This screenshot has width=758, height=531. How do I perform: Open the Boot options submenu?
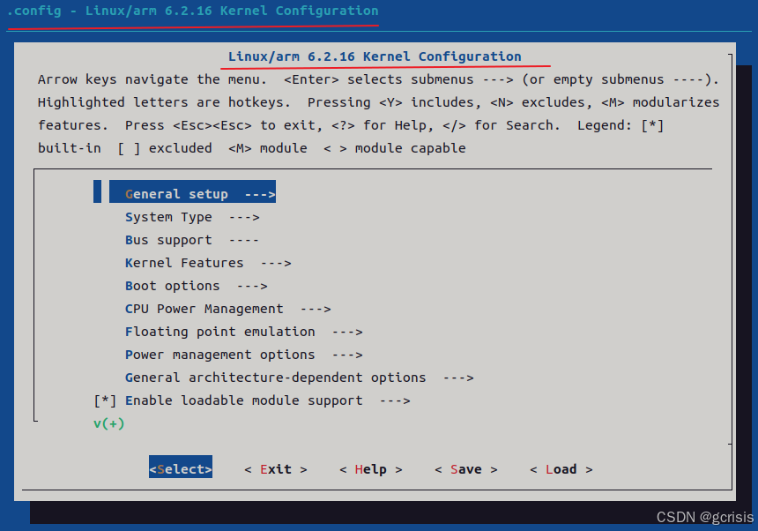pyautogui.click(x=197, y=286)
